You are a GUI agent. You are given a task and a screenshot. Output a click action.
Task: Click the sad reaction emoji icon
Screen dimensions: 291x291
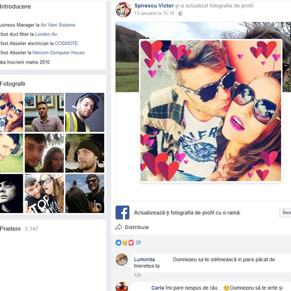pos(125,243)
